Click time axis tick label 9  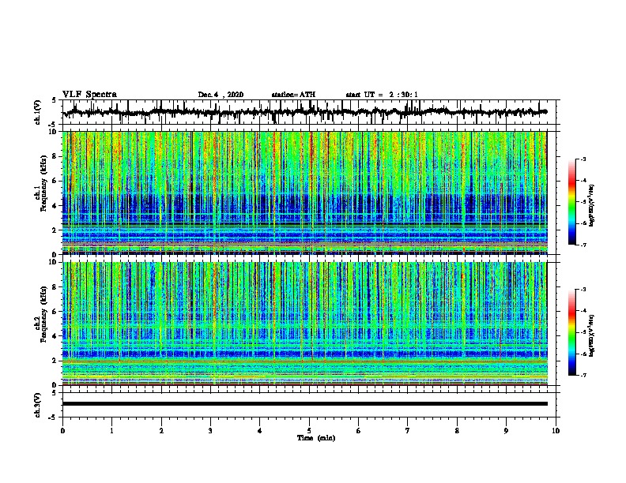[x=506, y=431]
